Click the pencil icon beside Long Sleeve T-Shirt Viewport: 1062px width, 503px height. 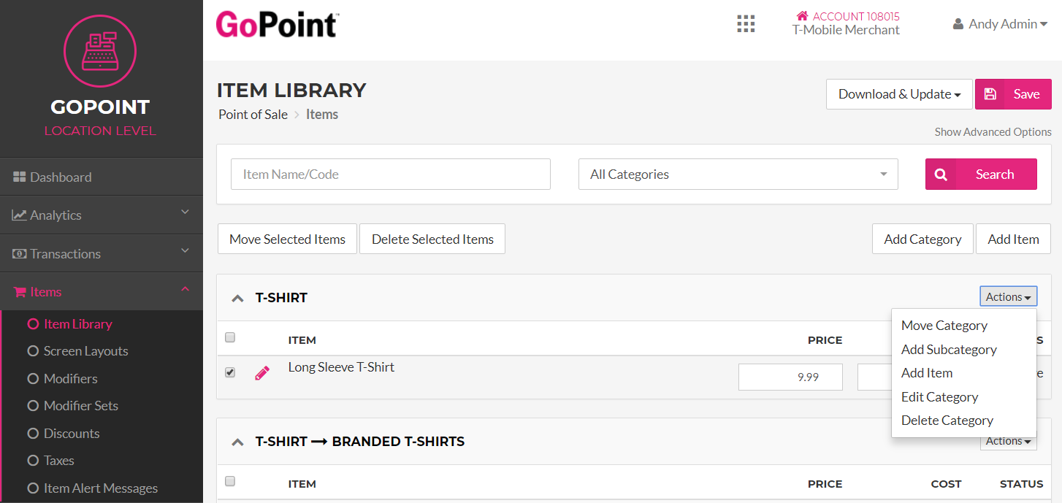tap(263, 372)
